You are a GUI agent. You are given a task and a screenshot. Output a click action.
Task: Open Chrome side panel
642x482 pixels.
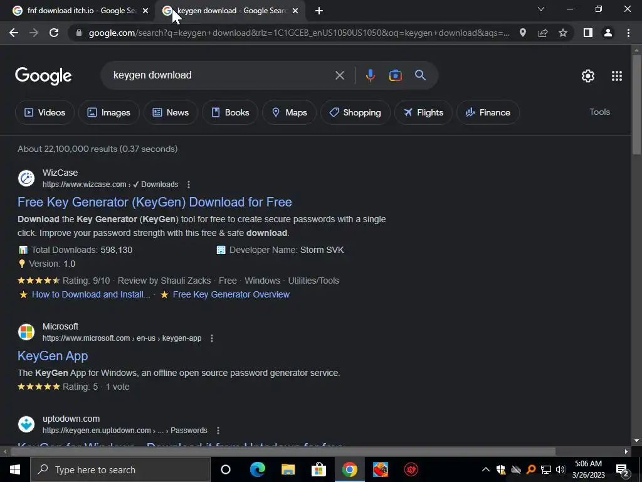(588, 33)
